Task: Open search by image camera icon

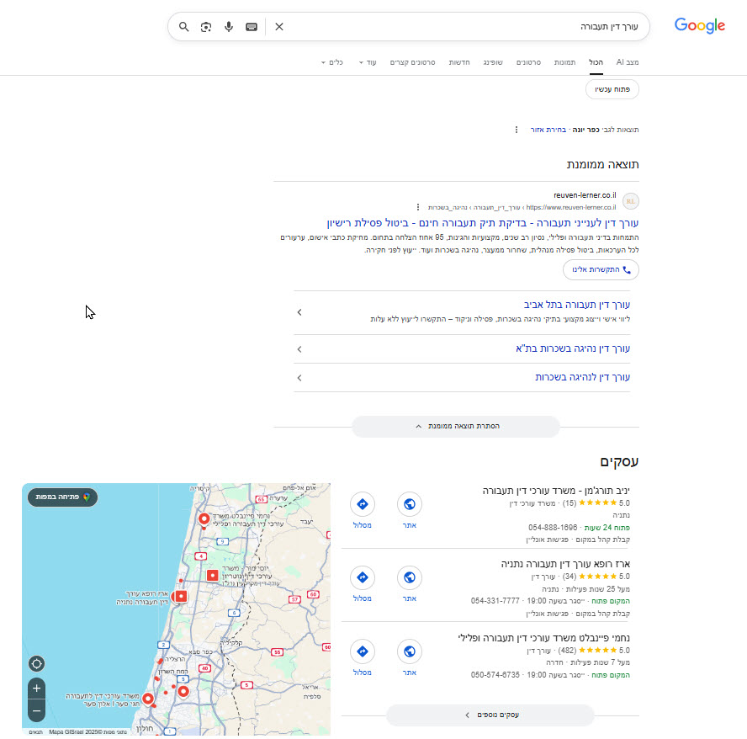Action: coord(206,27)
